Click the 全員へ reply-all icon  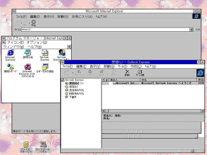(x=91, y=73)
